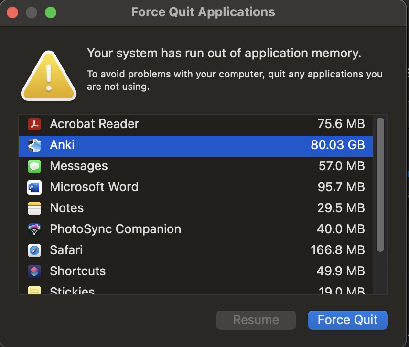Image resolution: width=409 pixels, height=347 pixels.
Task: Click the Safari compass icon
Action: click(x=34, y=250)
